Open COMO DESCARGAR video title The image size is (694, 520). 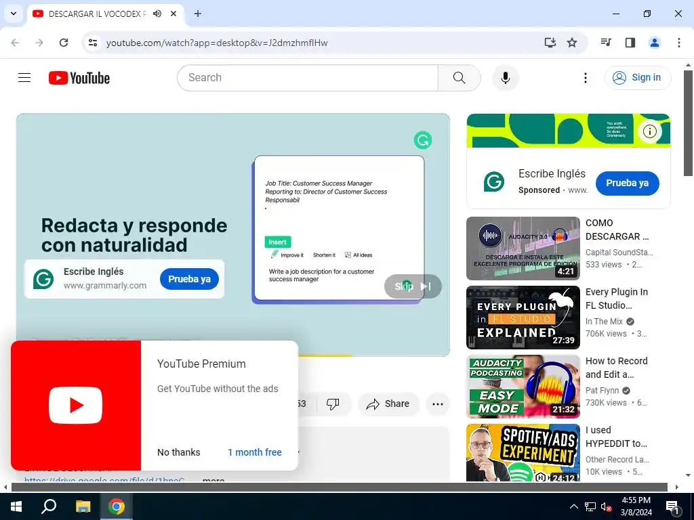[x=617, y=230]
